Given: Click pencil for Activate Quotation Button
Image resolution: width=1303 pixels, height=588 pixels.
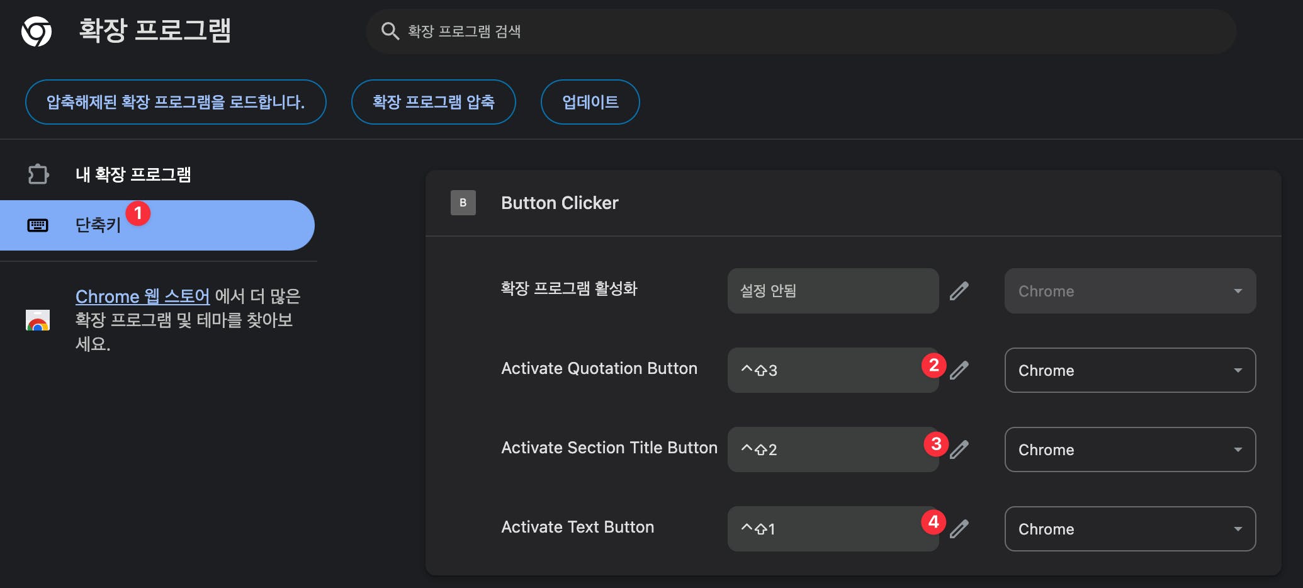Looking at the screenshot, I should [959, 370].
